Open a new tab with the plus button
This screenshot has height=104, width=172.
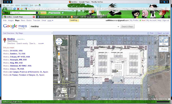tap(105, 17)
